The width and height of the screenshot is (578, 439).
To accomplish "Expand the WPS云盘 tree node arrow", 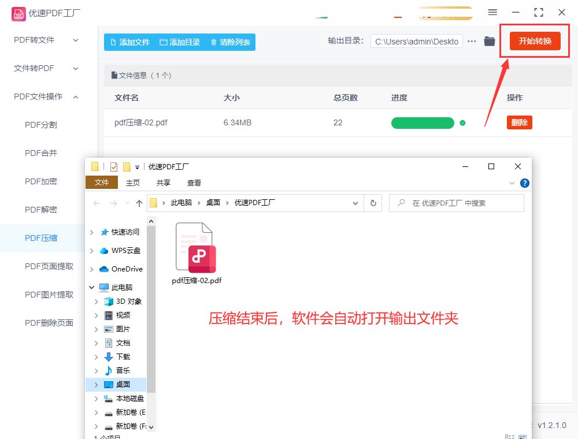I will click(x=92, y=251).
